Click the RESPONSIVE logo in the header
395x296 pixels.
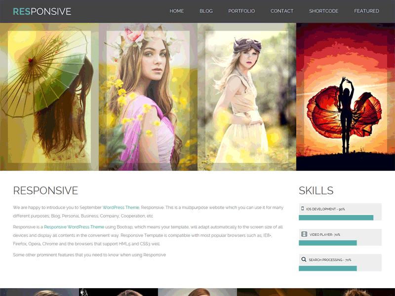(x=42, y=10)
